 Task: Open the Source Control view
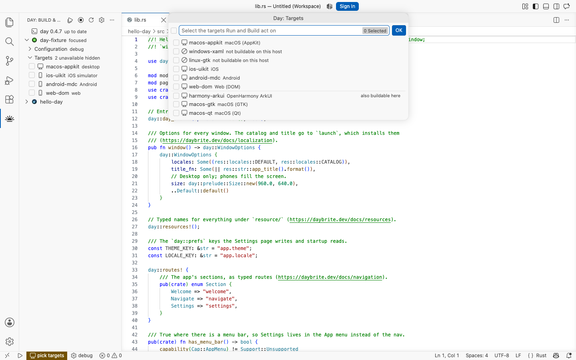pos(10,61)
